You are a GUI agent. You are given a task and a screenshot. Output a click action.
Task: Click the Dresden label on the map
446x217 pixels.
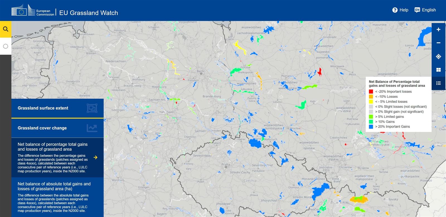[x=216, y=131]
